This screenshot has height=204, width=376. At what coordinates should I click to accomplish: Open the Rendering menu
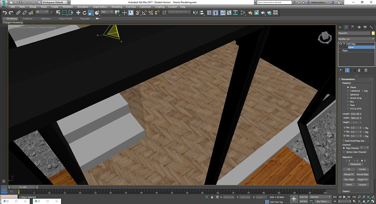coord(117,7)
